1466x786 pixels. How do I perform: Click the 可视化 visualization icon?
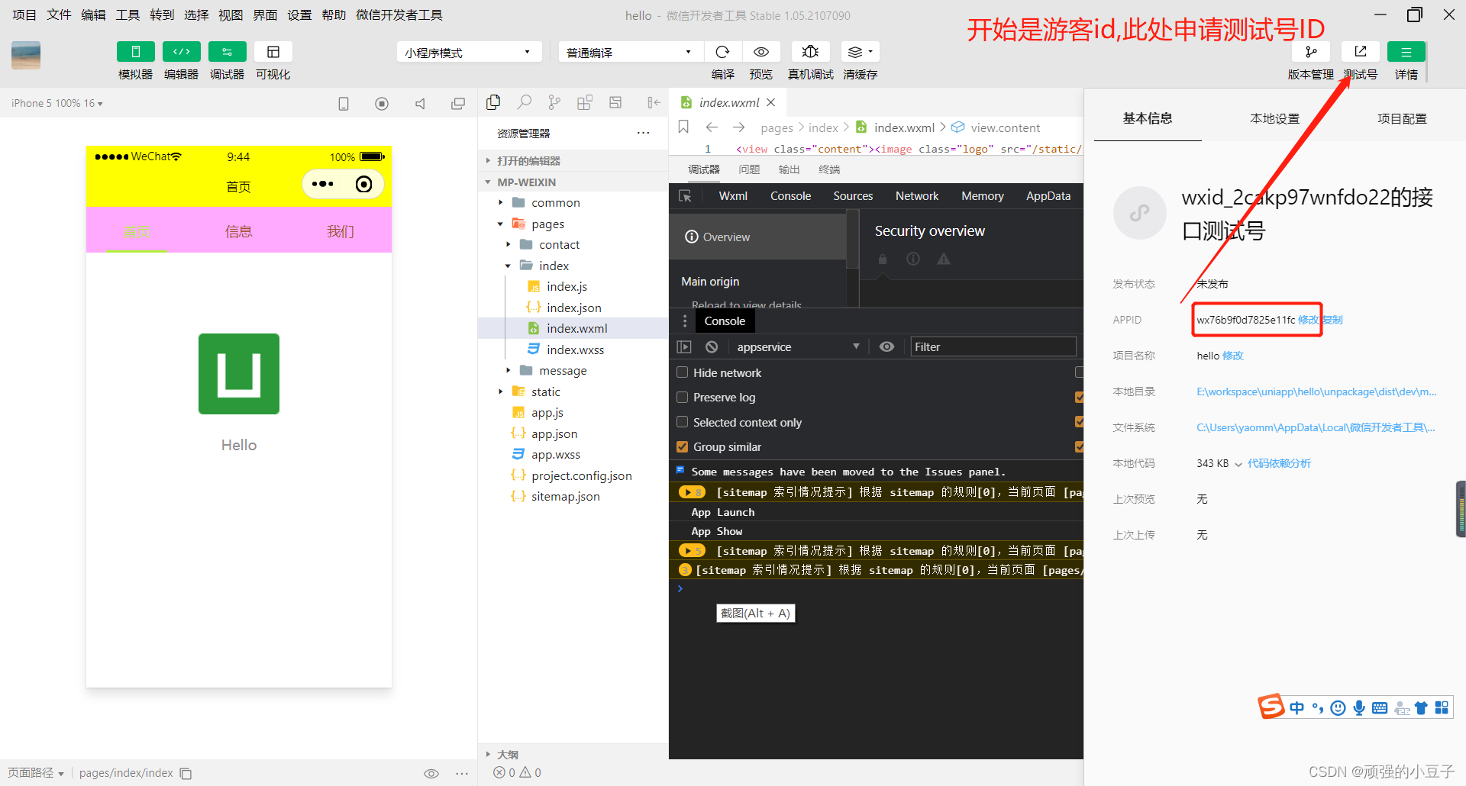(x=273, y=51)
